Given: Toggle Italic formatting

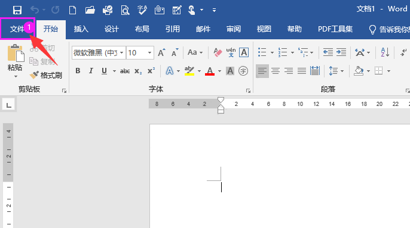Looking at the screenshot, I should click(91, 71).
